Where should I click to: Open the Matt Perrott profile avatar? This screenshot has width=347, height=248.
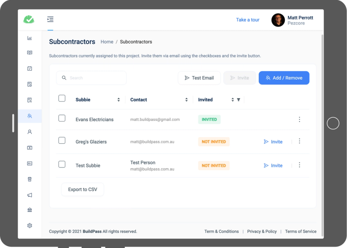point(278,20)
